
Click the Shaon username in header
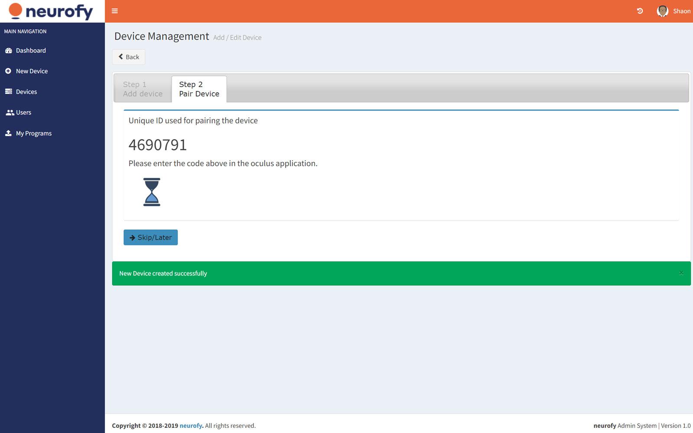click(681, 11)
